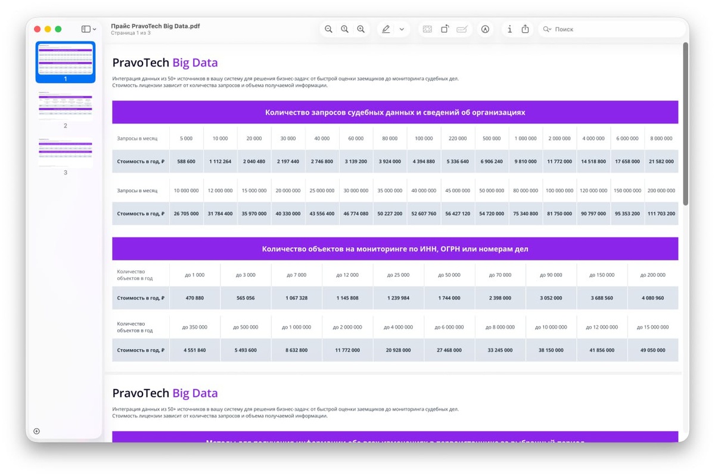The image size is (715, 476).
Task: Click price cell 4 551 840
Action: tap(195, 350)
